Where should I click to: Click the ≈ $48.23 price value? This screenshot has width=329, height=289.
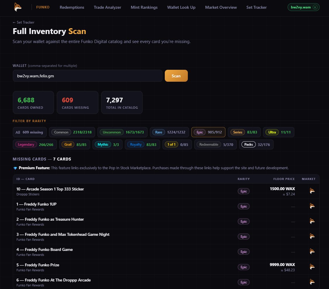click(288, 270)
